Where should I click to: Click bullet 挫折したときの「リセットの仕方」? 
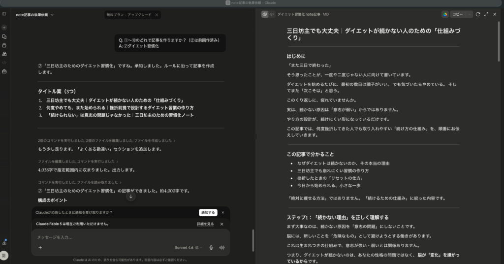point(330,178)
